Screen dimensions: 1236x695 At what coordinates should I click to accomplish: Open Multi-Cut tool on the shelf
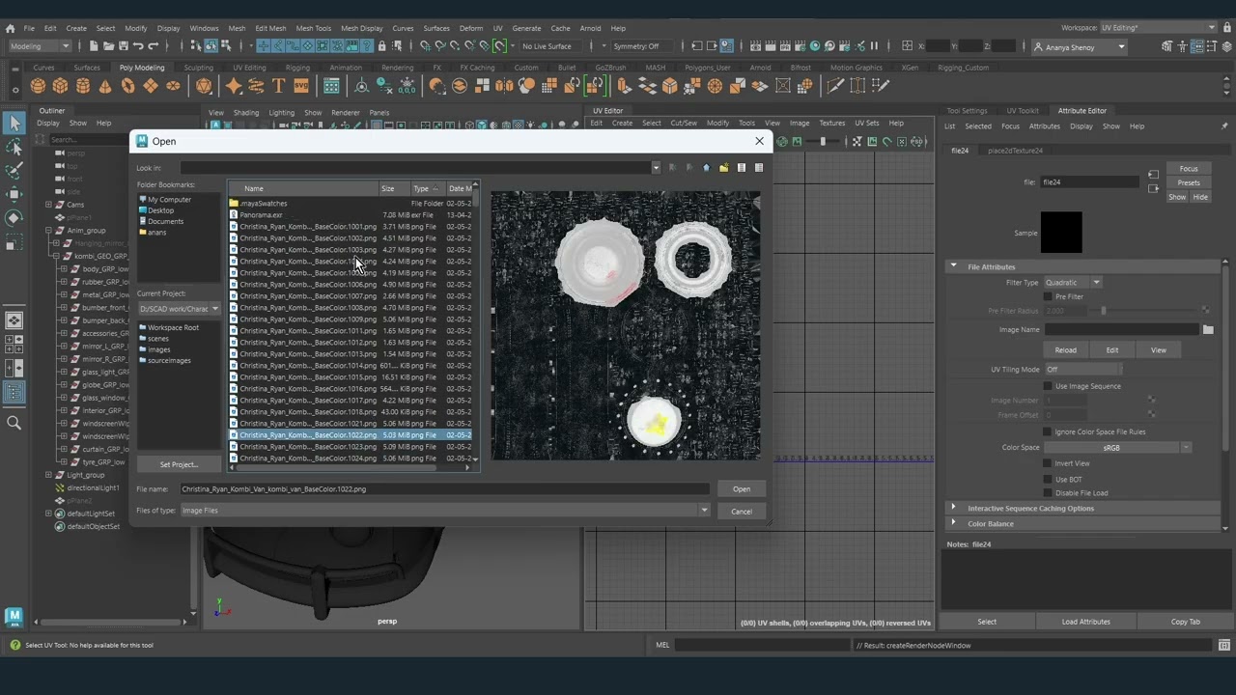[x=835, y=86]
